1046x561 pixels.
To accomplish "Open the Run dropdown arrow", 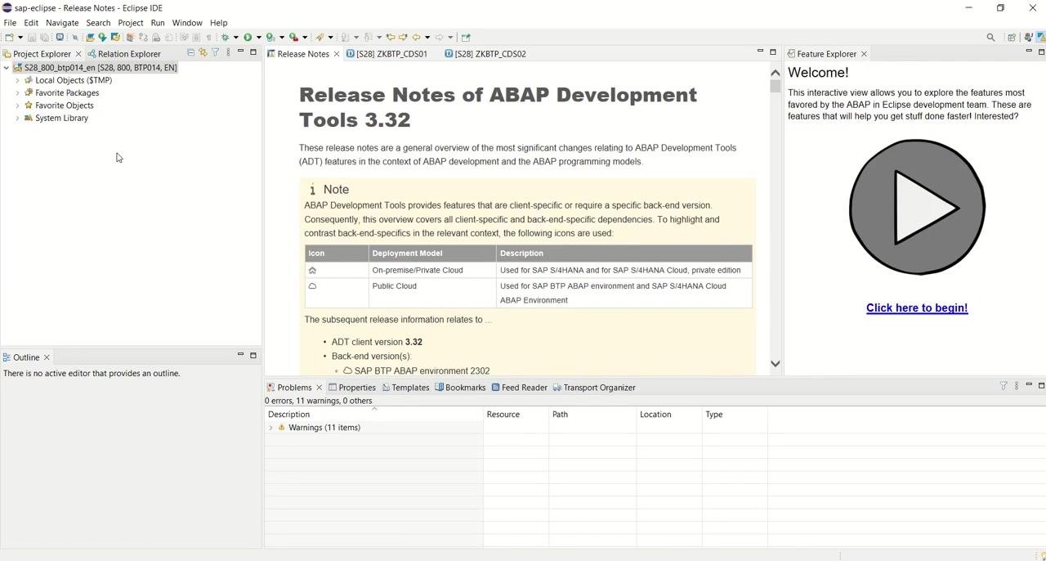I will click(x=258, y=37).
